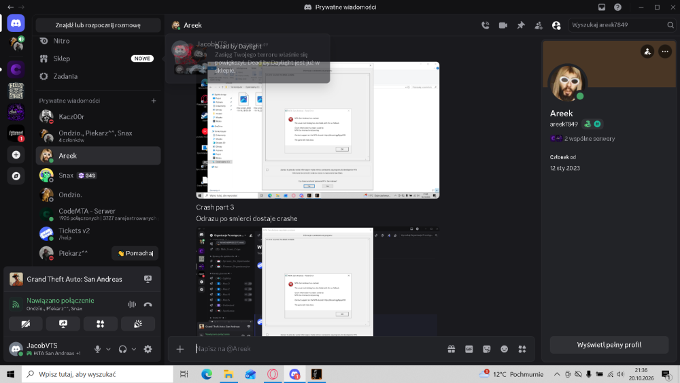Open pinned messages in Areek chat
Viewport: 680px width, 383px height.
(x=521, y=25)
